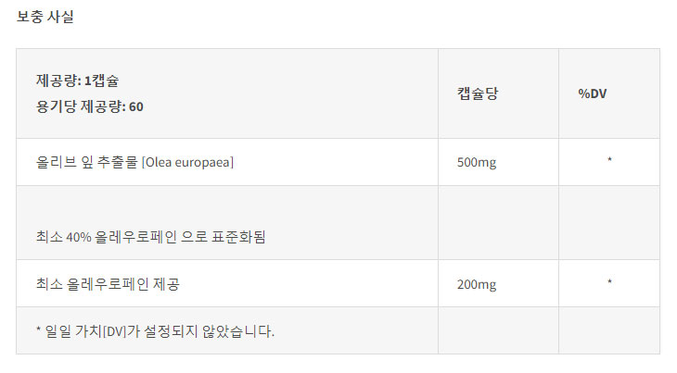Click the 캡슐당 column header
This screenshot has height=373, width=677.
pos(478,93)
